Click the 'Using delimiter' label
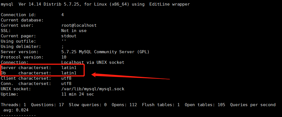Image resolution: width=282 pixels, height=117 pixels. (21, 47)
